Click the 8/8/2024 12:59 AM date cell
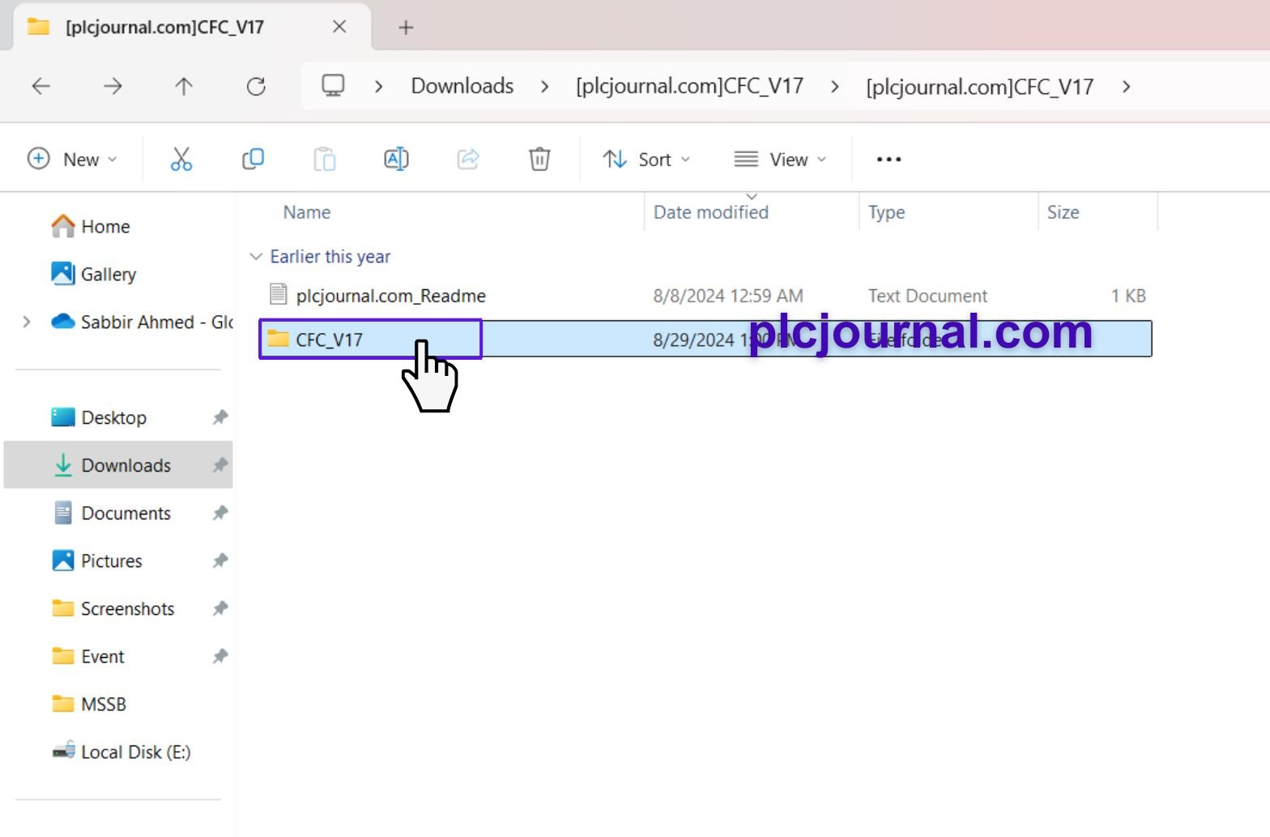 coord(728,296)
